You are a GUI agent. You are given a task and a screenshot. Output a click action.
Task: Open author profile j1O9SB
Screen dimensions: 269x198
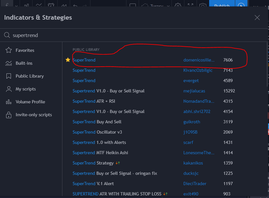[x=190, y=132]
